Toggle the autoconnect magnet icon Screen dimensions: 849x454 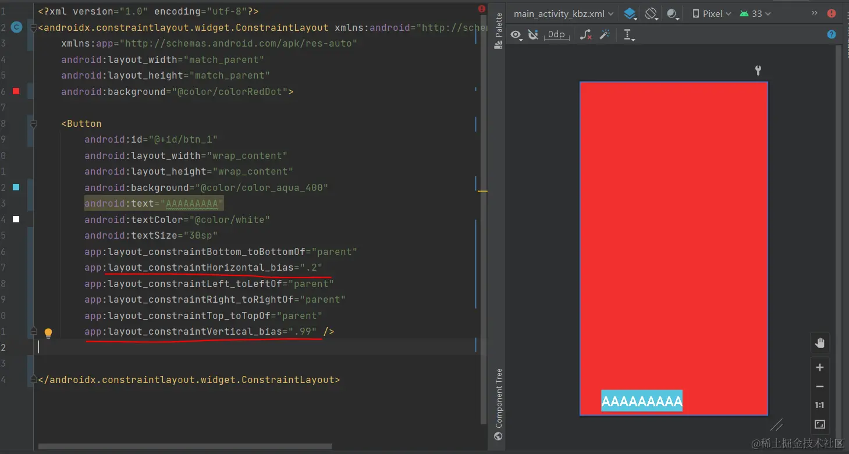pos(533,35)
